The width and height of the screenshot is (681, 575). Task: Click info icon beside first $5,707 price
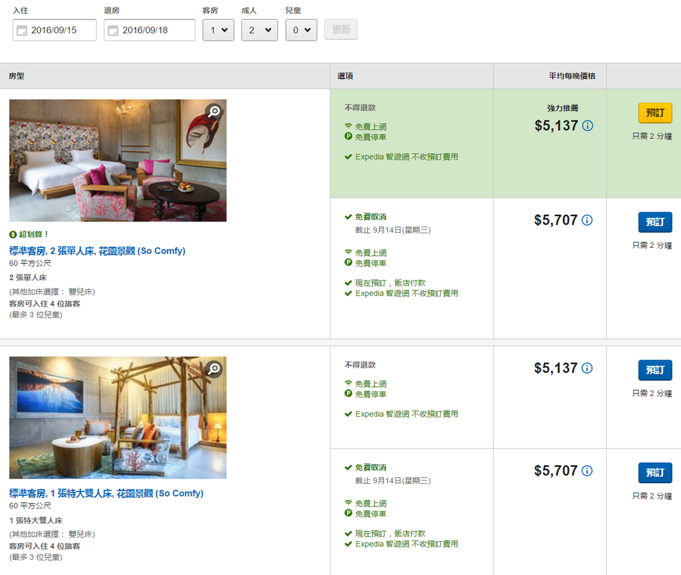(x=587, y=221)
